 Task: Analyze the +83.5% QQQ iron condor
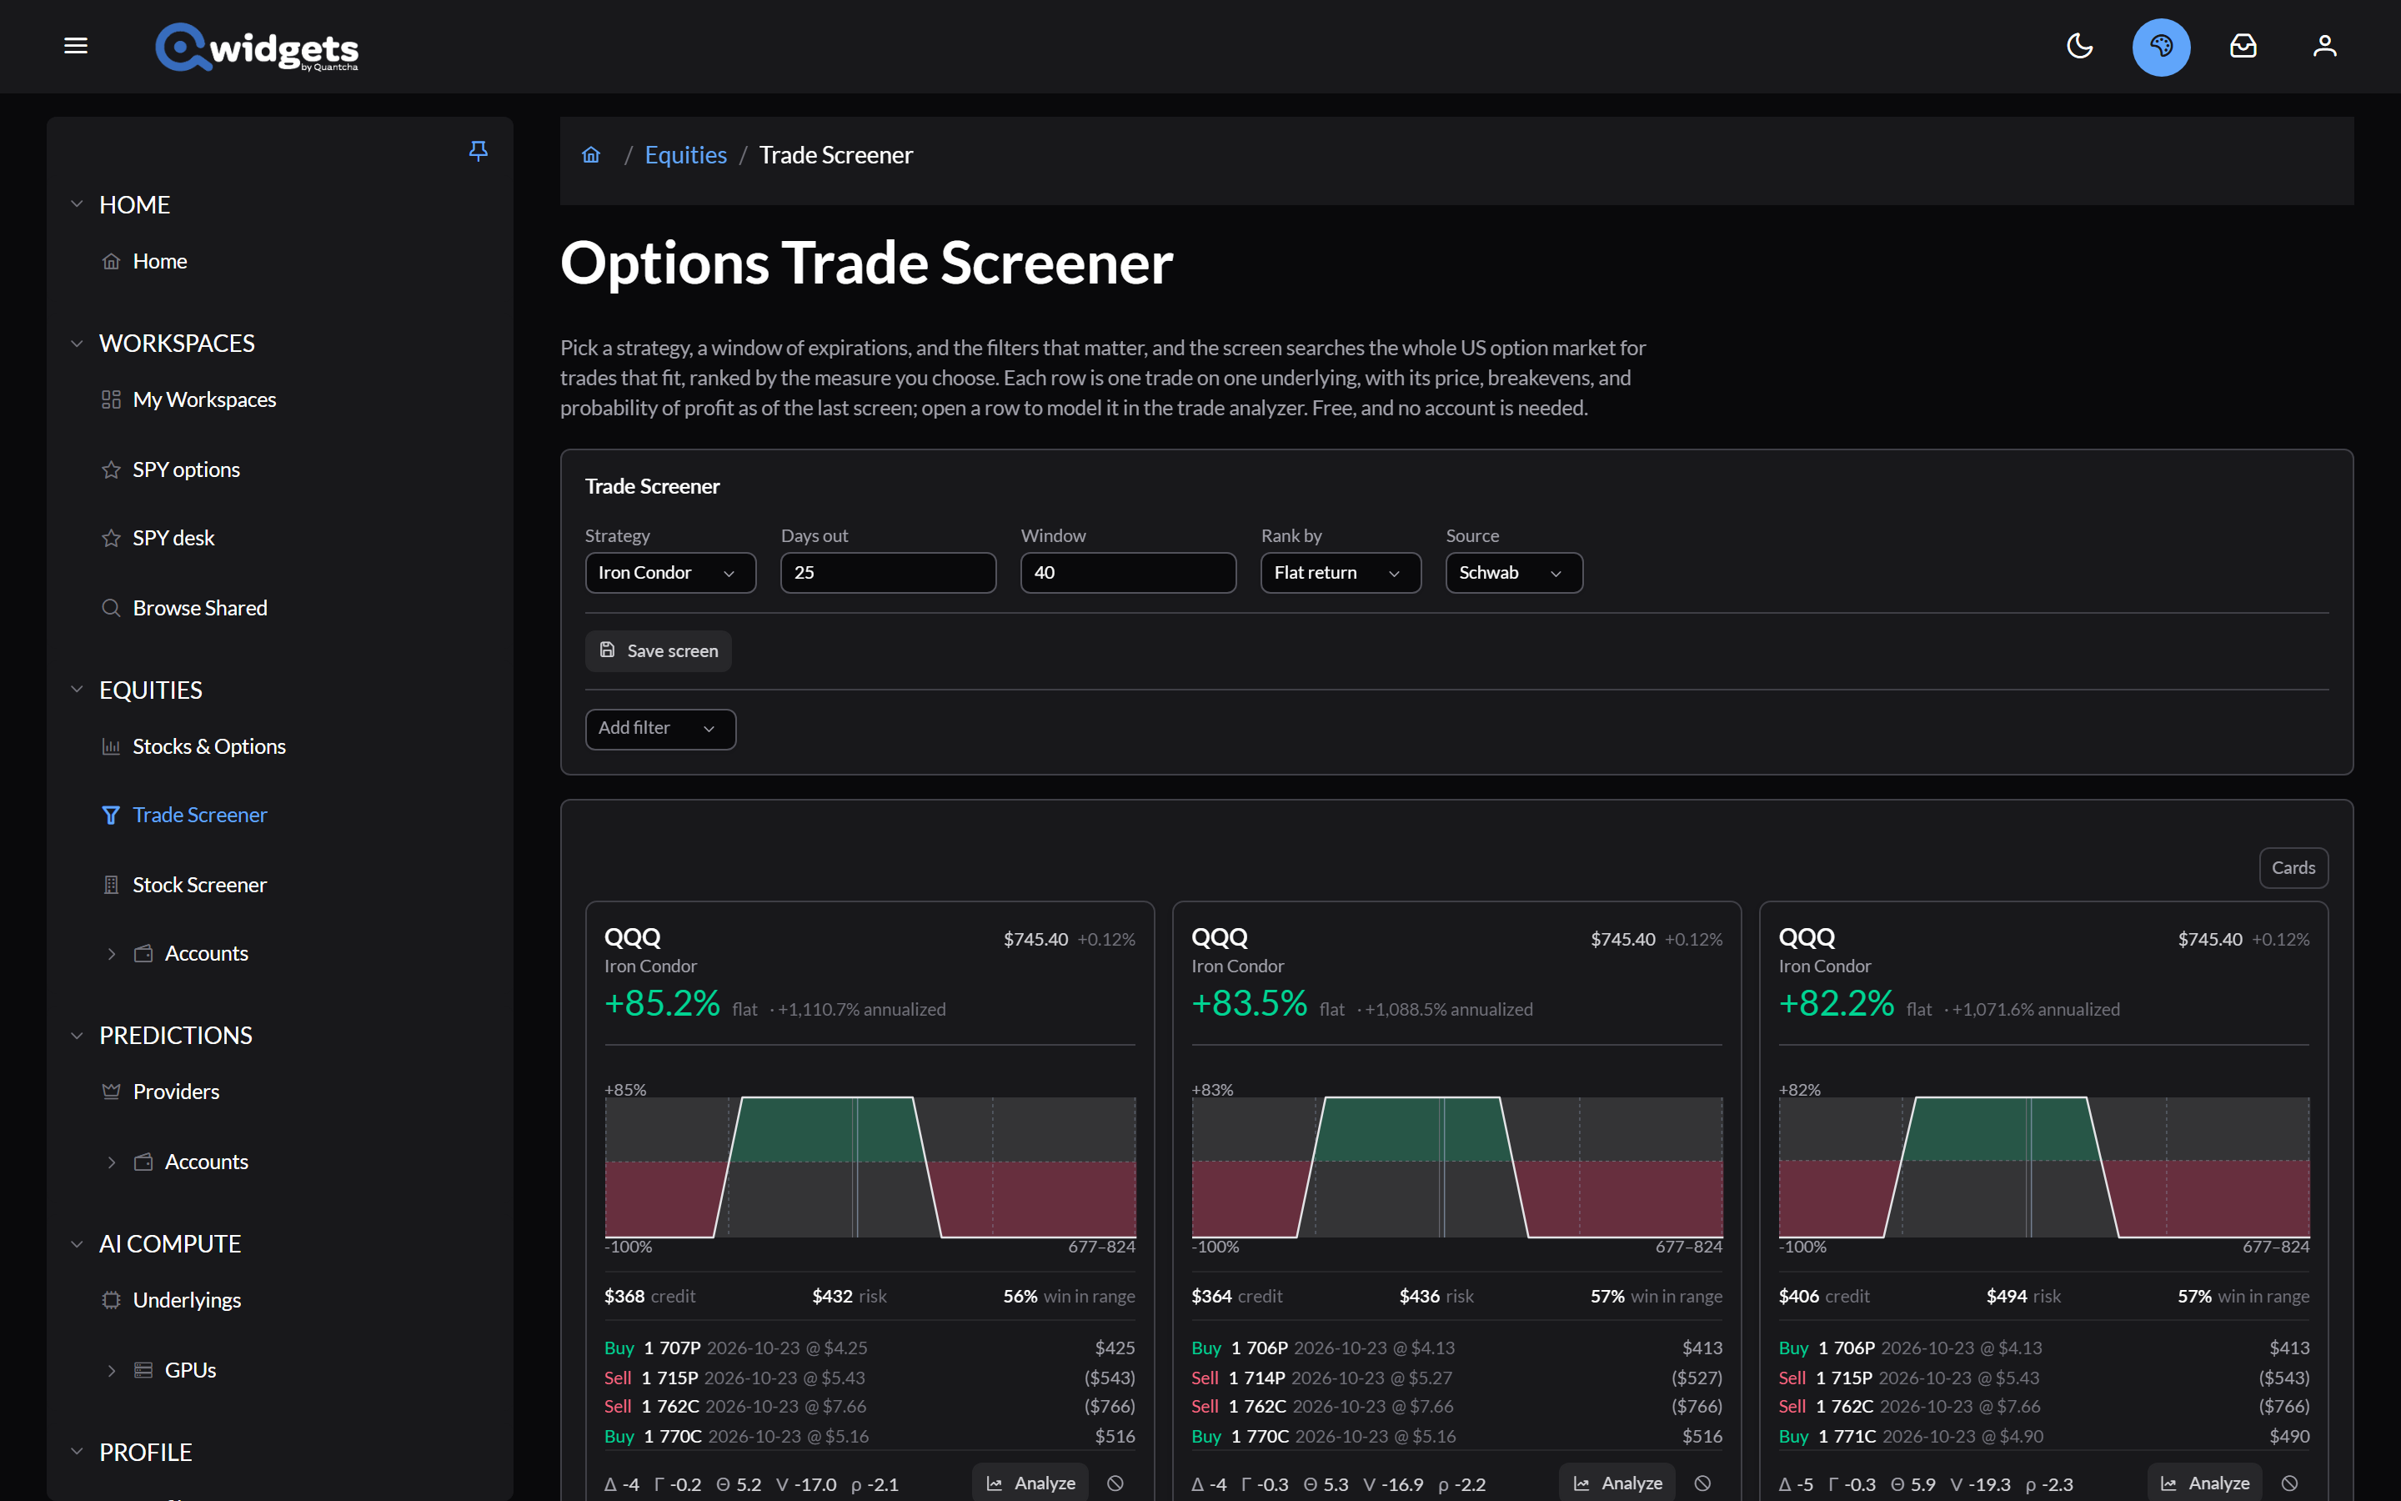point(1618,1482)
